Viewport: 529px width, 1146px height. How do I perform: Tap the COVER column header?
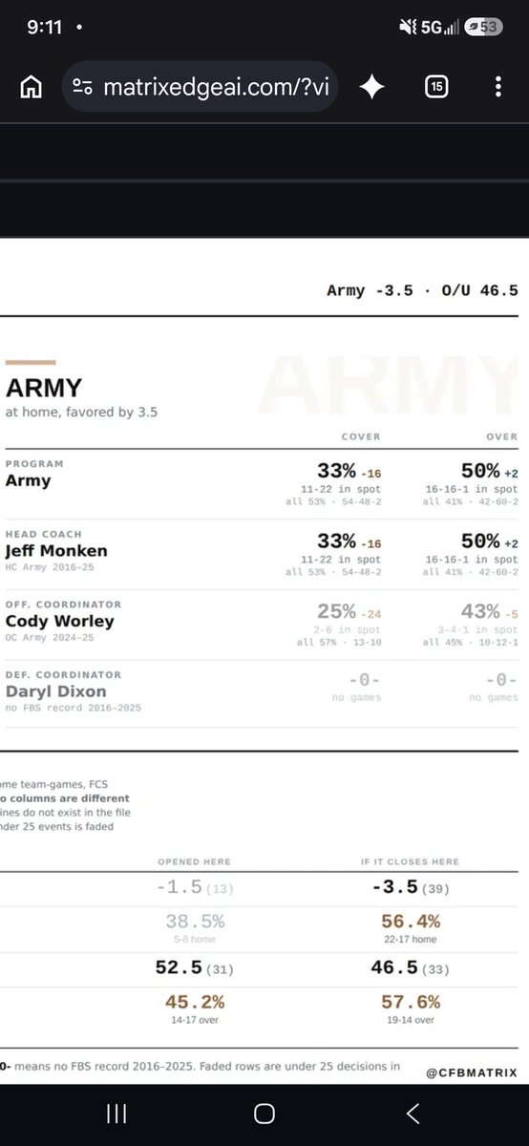pyautogui.click(x=361, y=436)
